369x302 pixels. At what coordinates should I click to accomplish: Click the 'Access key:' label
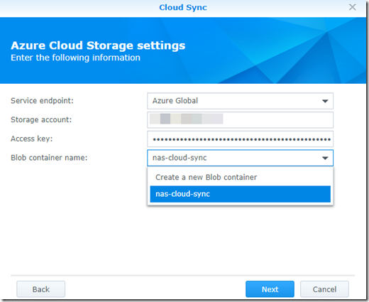pyautogui.click(x=32, y=139)
